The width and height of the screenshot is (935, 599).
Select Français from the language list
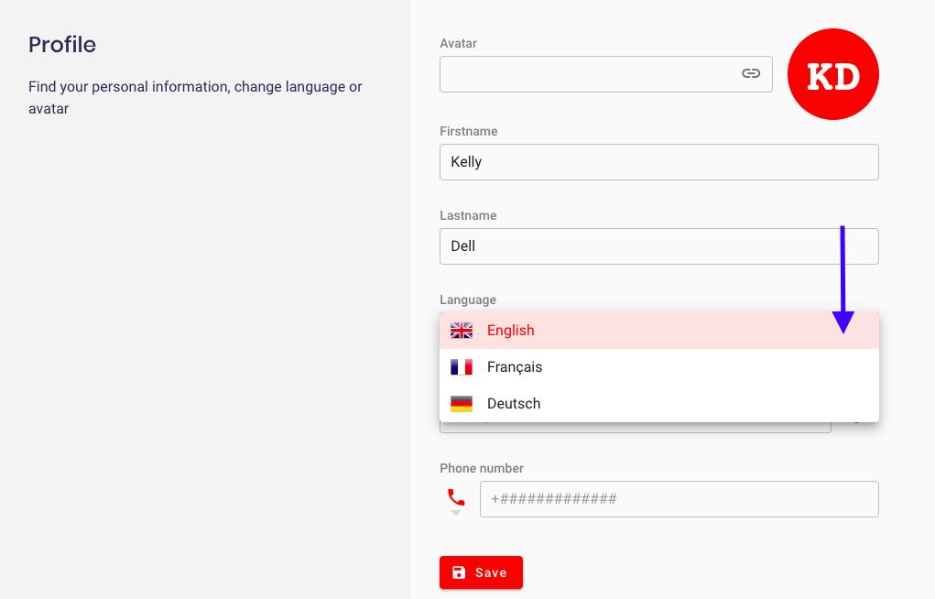tap(659, 367)
